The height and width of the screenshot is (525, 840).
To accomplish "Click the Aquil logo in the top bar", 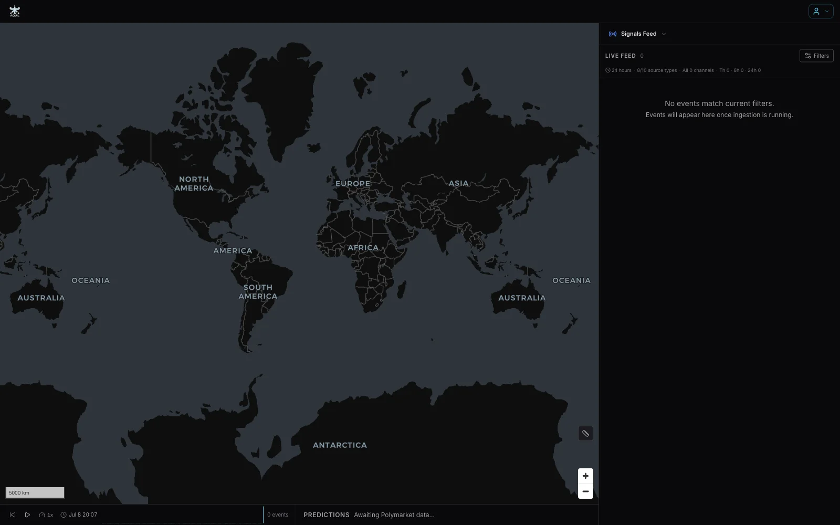I will [15, 11].
